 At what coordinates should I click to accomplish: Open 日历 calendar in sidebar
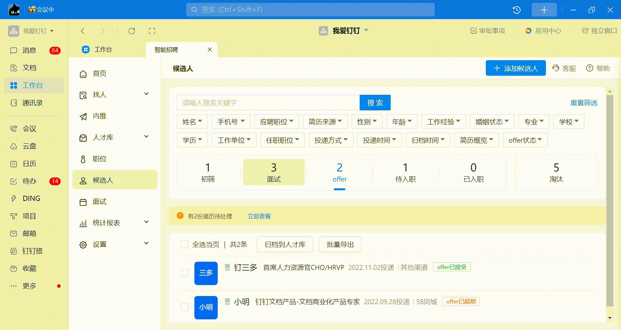click(29, 164)
